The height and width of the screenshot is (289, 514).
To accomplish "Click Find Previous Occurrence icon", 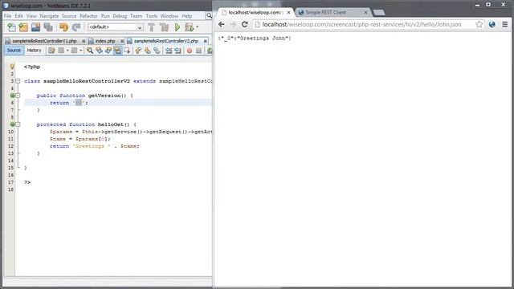I will point(99,51).
